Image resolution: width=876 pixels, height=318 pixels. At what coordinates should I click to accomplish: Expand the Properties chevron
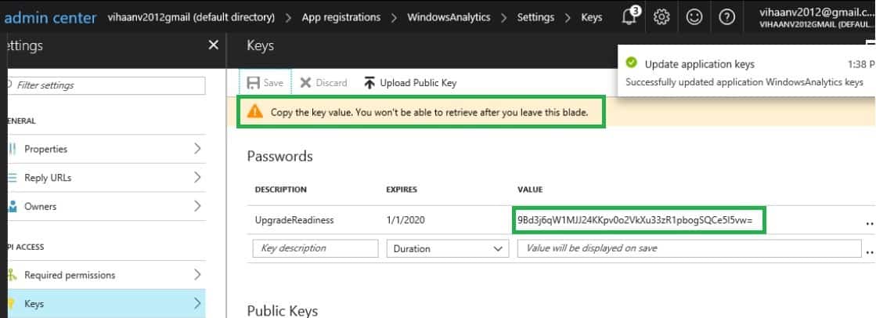coord(197,149)
